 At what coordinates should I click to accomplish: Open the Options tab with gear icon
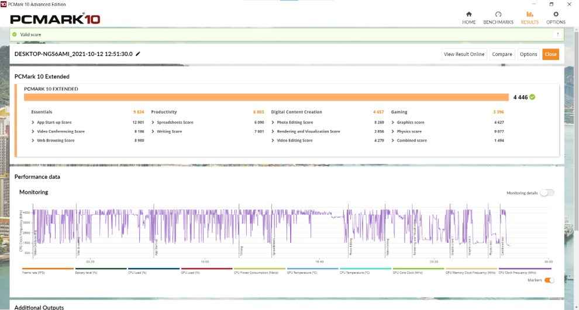556,18
